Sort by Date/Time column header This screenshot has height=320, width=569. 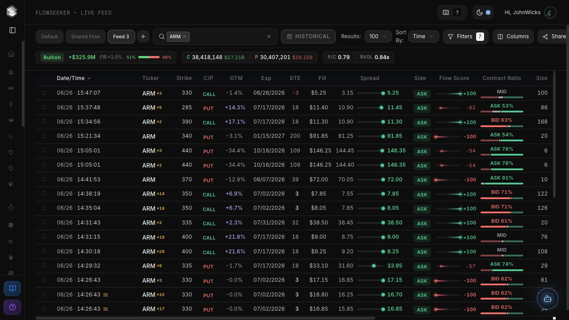pyautogui.click(x=74, y=78)
